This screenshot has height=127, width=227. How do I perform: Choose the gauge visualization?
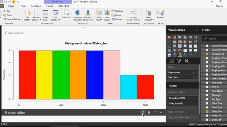coord(180,50)
